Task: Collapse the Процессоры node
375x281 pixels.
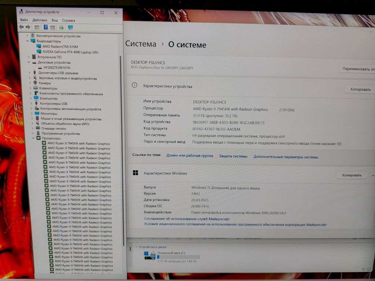Action: coord(33,138)
